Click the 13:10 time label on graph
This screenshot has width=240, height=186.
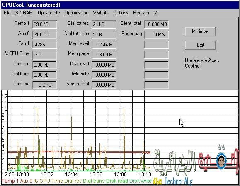pyautogui.click(x=145, y=174)
